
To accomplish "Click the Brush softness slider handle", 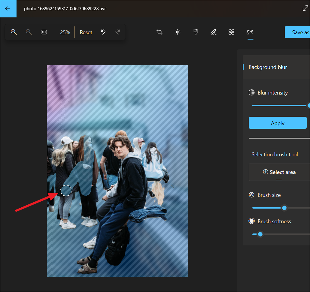I will [260, 234].
